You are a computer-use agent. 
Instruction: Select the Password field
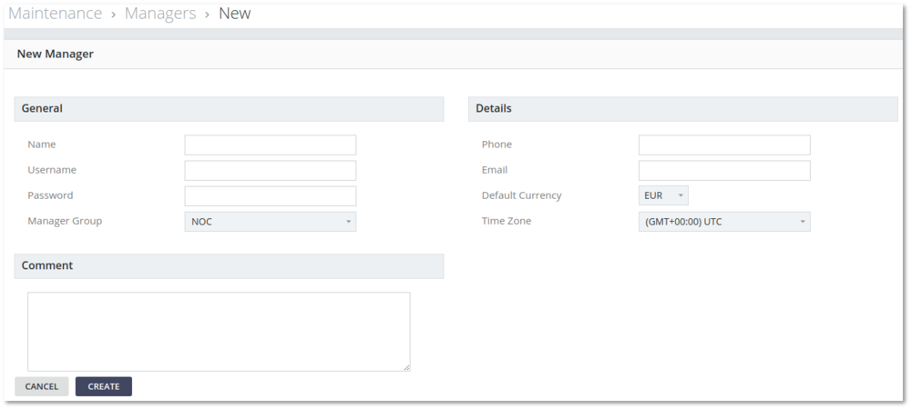point(270,196)
